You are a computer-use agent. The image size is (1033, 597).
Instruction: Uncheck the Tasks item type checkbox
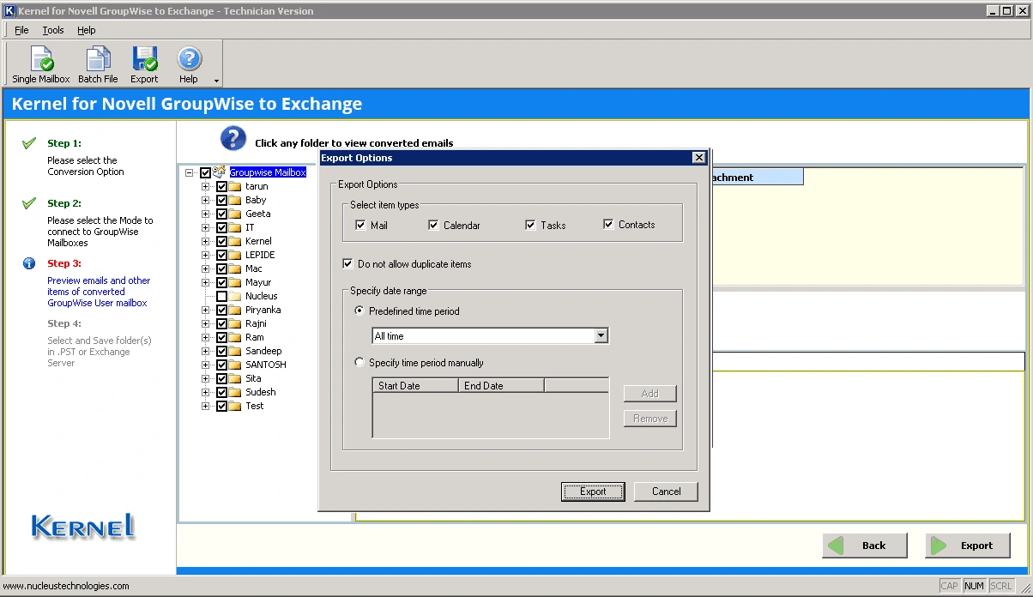click(x=530, y=225)
